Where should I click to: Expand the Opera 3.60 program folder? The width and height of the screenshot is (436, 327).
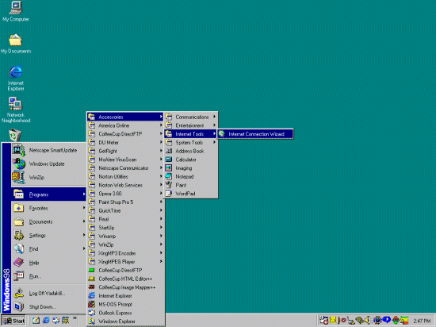(x=125, y=194)
